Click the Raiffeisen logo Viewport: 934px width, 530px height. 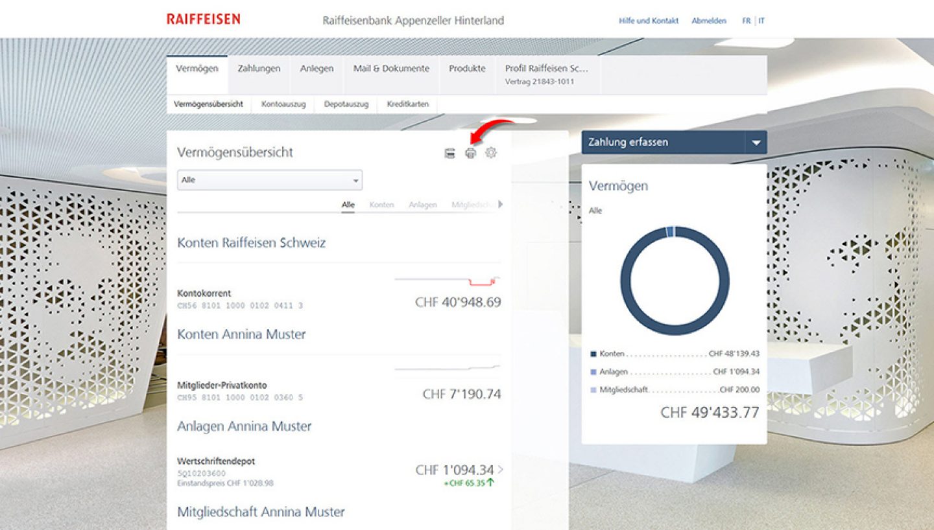[x=203, y=19]
